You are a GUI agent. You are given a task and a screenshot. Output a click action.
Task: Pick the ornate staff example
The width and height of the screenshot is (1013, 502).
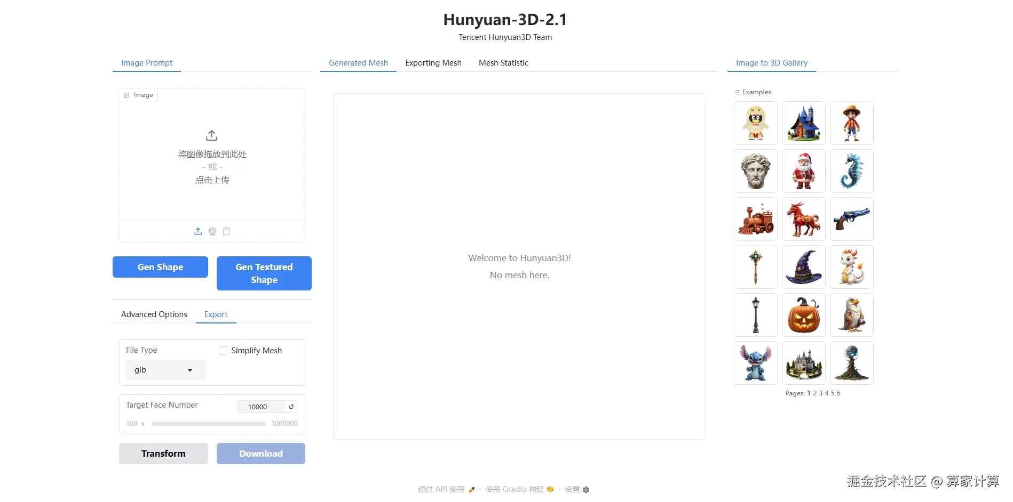pyautogui.click(x=756, y=267)
